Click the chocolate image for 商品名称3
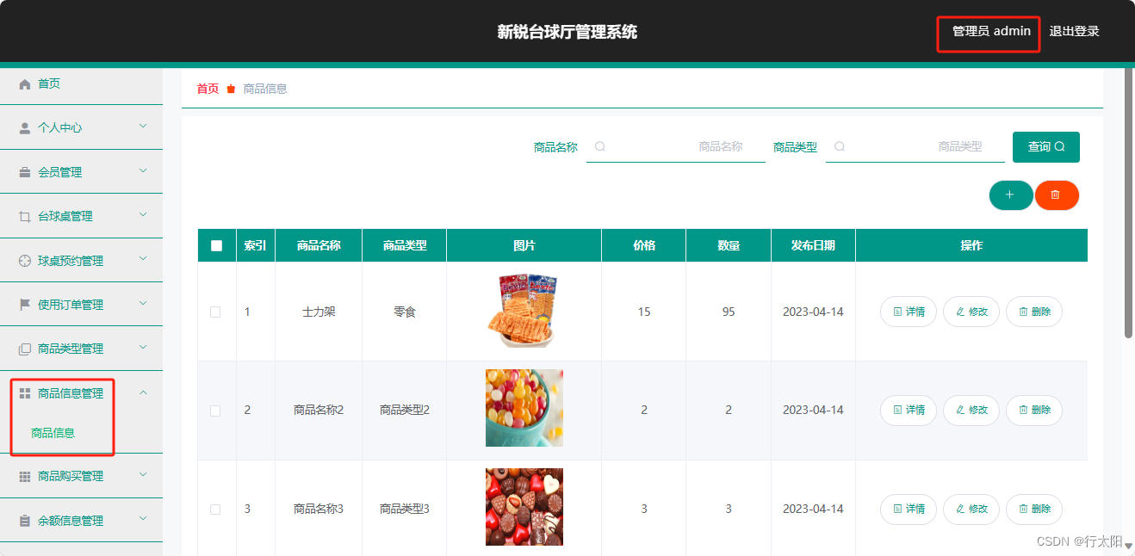1135x556 pixels. click(x=524, y=507)
